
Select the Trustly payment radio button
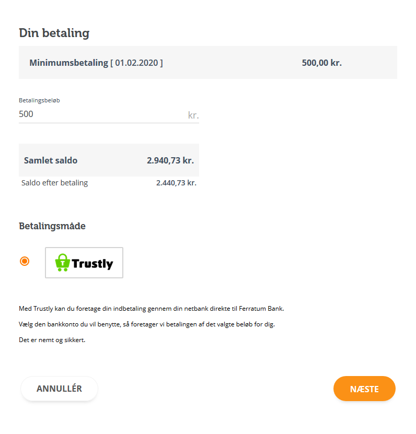coord(25,261)
